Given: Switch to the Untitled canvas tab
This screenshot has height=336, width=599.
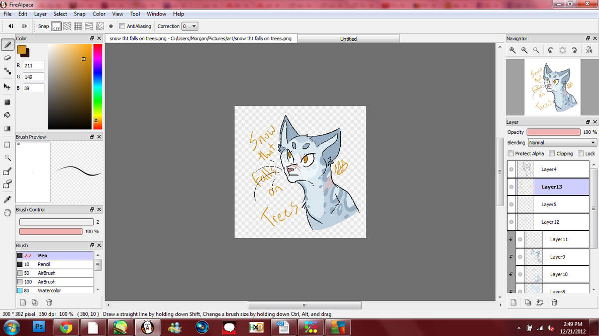Looking at the screenshot, I should (348, 39).
